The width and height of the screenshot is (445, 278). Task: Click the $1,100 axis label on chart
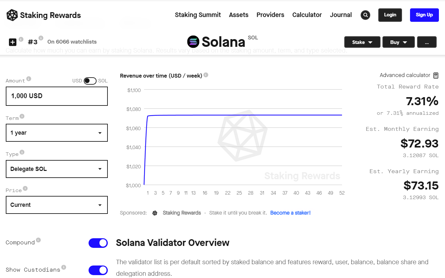tap(134, 90)
